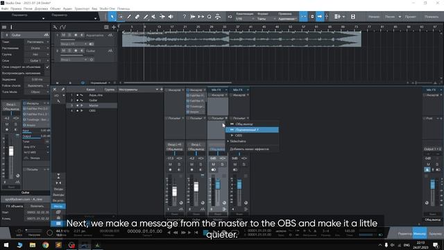Viewport: 444px width, 250px height.
Task: Click the rewind transport button
Action: pos(176,233)
